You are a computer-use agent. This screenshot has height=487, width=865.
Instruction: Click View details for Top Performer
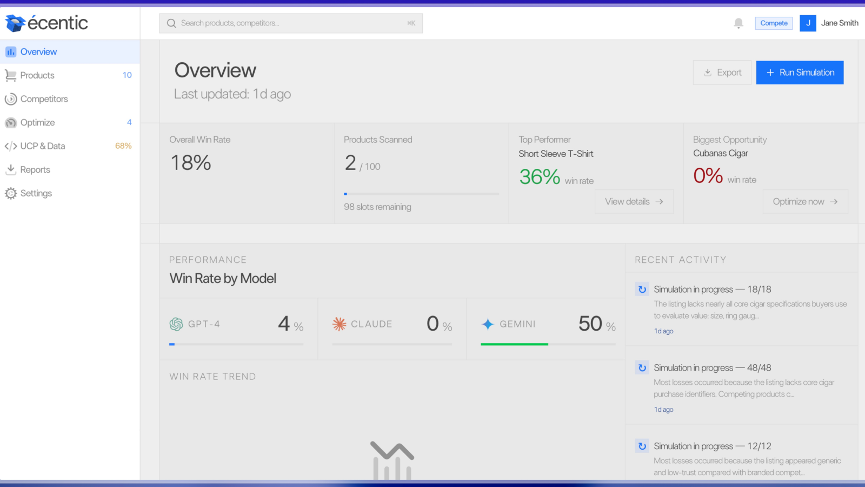(x=634, y=201)
